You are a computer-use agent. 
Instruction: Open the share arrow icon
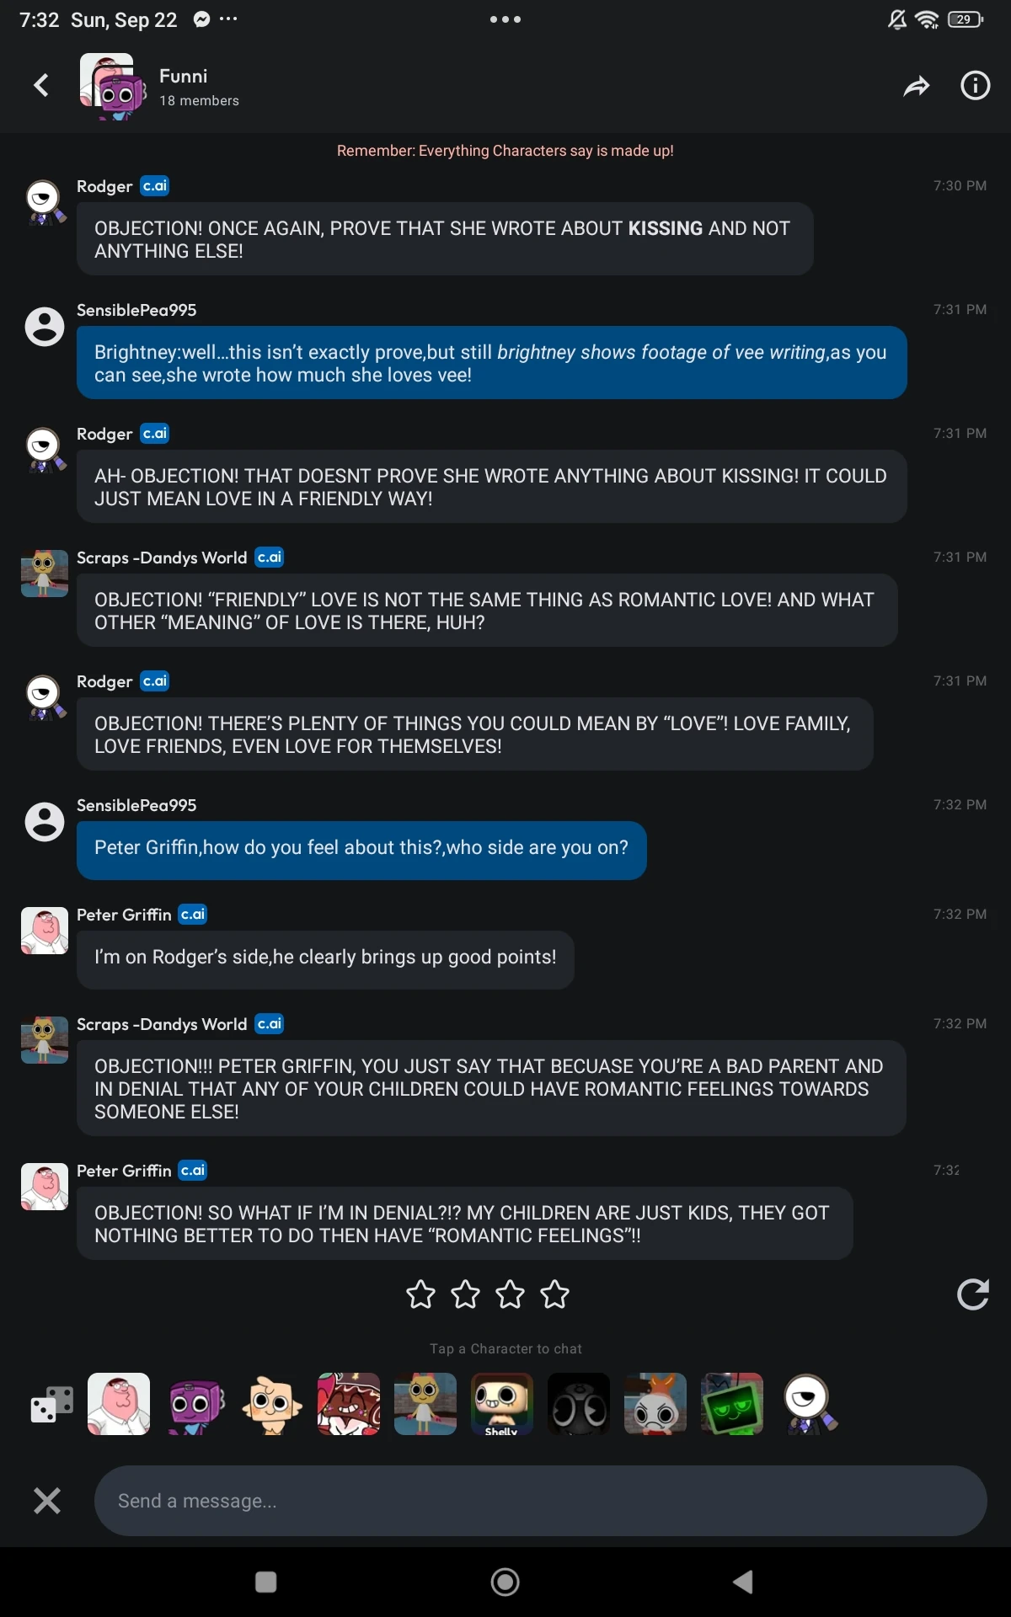[916, 86]
